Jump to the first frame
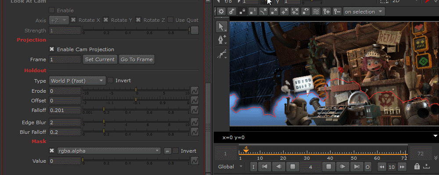The height and width of the screenshot is (175, 439). [264, 167]
